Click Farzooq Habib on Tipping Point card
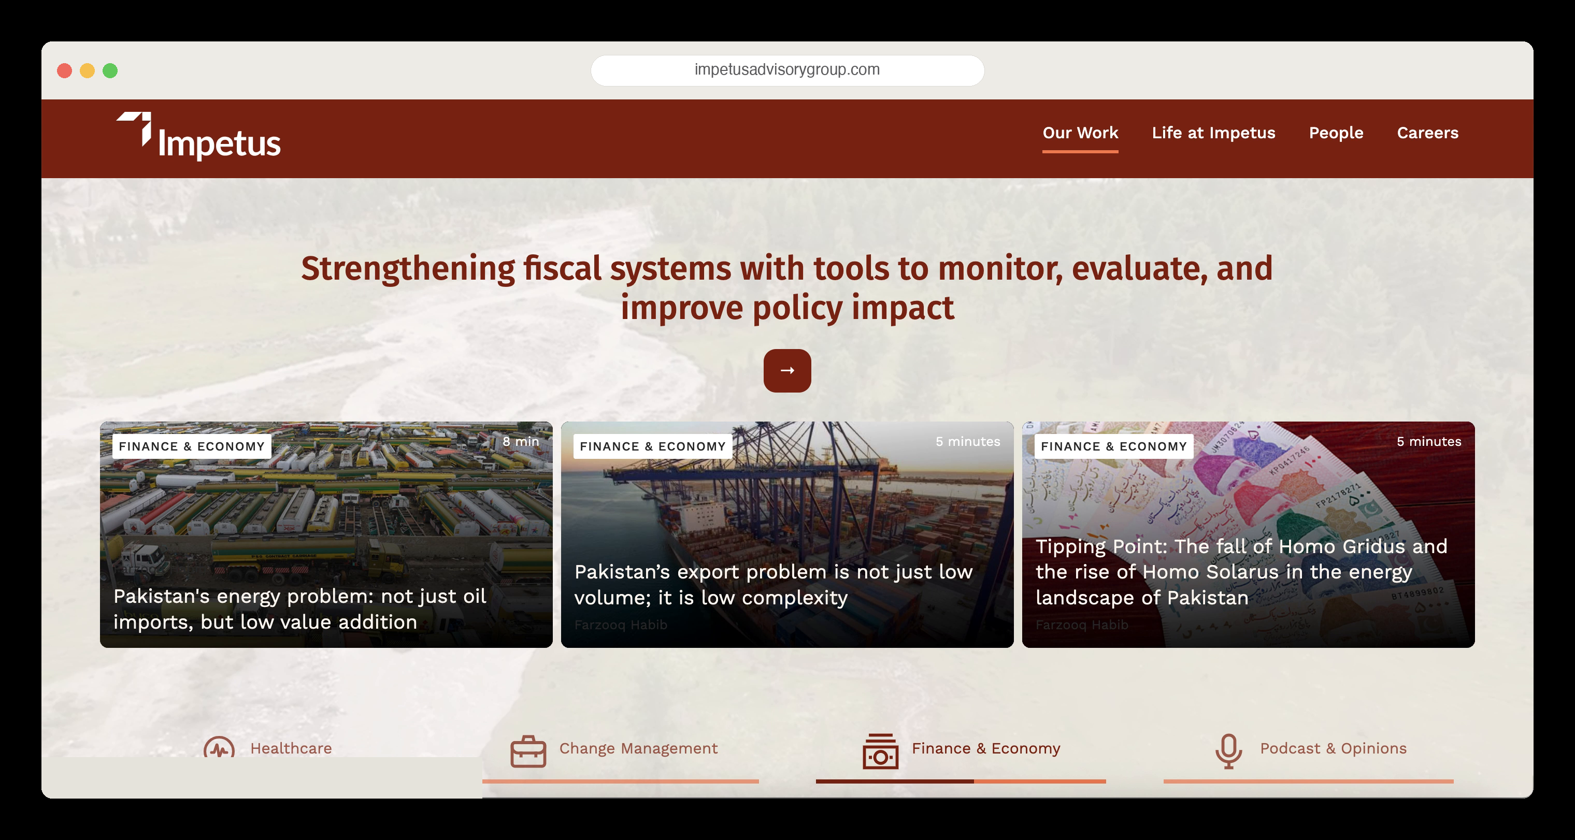 1082,625
